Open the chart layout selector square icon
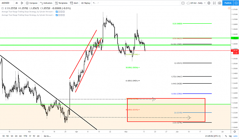Viewport: 239px width, 139px height. pyautogui.click(x=183, y=3)
